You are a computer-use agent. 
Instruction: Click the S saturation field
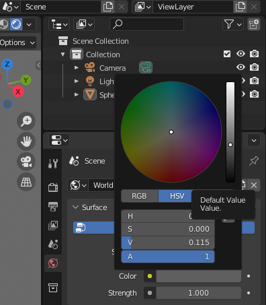tap(168, 229)
